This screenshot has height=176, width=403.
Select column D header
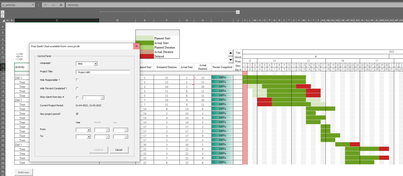point(117,20)
